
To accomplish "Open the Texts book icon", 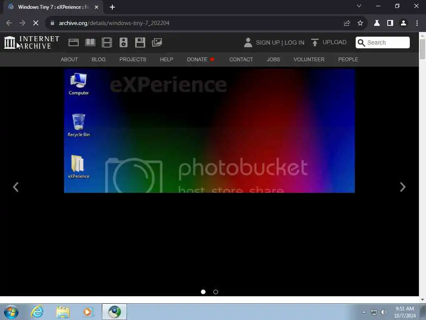I will click(90, 42).
